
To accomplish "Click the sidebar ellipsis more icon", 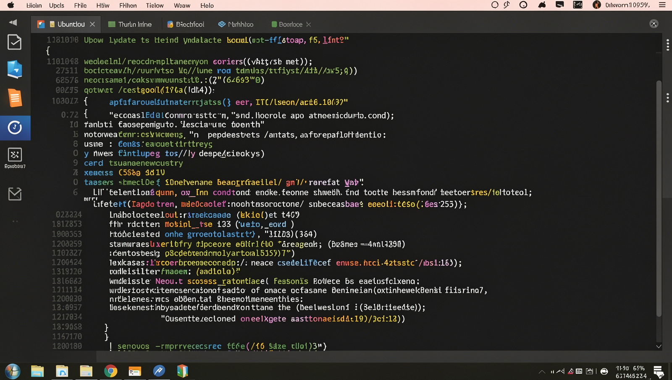I will click(x=15, y=221).
